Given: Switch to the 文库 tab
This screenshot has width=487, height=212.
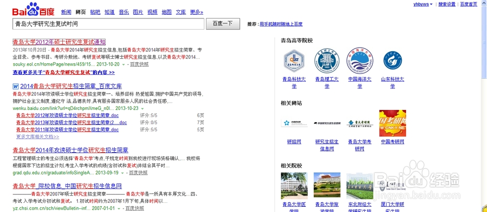Looking at the screenshot, I should (x=181, y=12).
